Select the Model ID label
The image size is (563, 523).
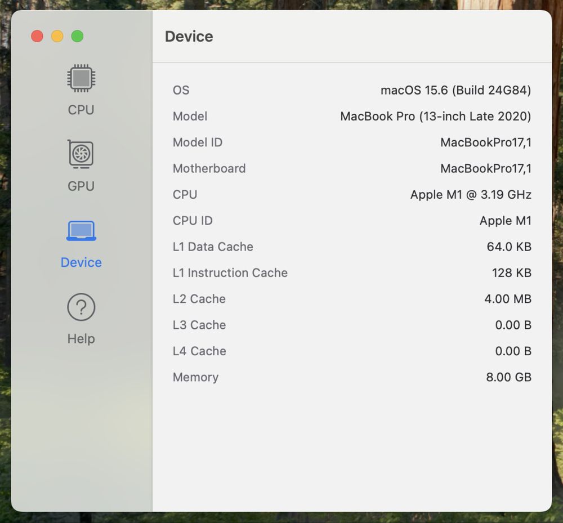[198, 142]
